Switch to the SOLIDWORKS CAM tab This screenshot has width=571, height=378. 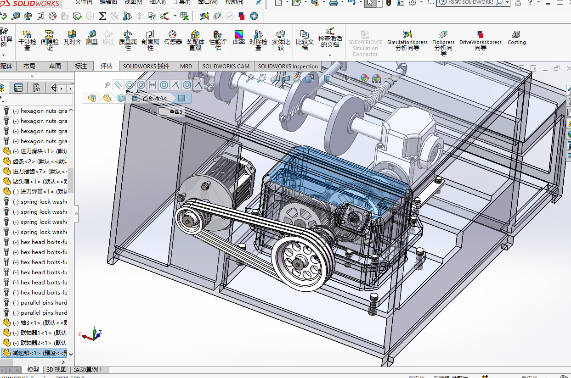coord(226,66)
